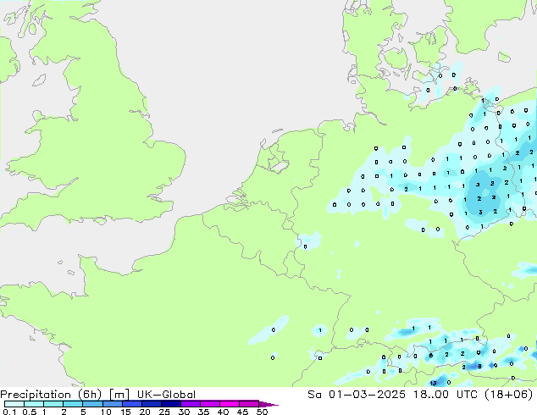Click the above-50 arrow tip of the legend
Image resolution: width=537 pixels, height=415 pixels.
tap(268, 404)
